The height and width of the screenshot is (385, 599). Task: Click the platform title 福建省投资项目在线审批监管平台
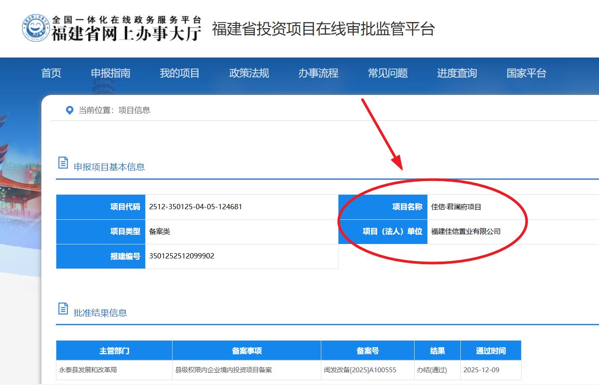pos(323,29)
